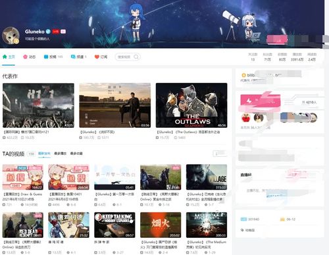Open the H1Z1 featured video thumbnail
The image size is (329, 255).
38,105
